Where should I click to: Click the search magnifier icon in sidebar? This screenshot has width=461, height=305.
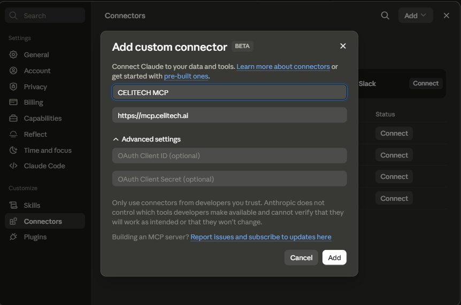pyautogui.click(x=13, y=15)
